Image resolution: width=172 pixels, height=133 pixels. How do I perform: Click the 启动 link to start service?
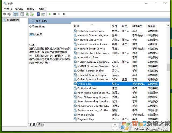(32, 34)
